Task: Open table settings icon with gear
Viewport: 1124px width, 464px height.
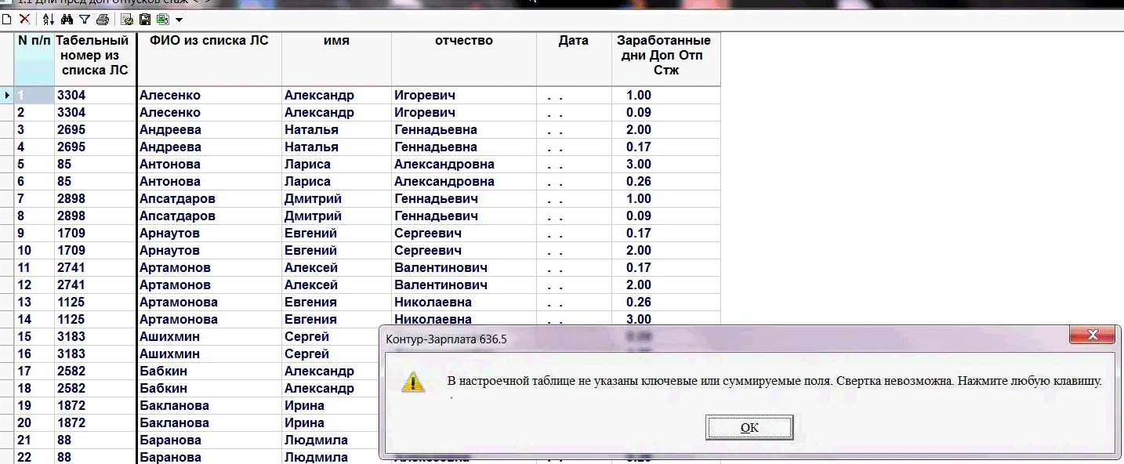Action: click(127, 19)
